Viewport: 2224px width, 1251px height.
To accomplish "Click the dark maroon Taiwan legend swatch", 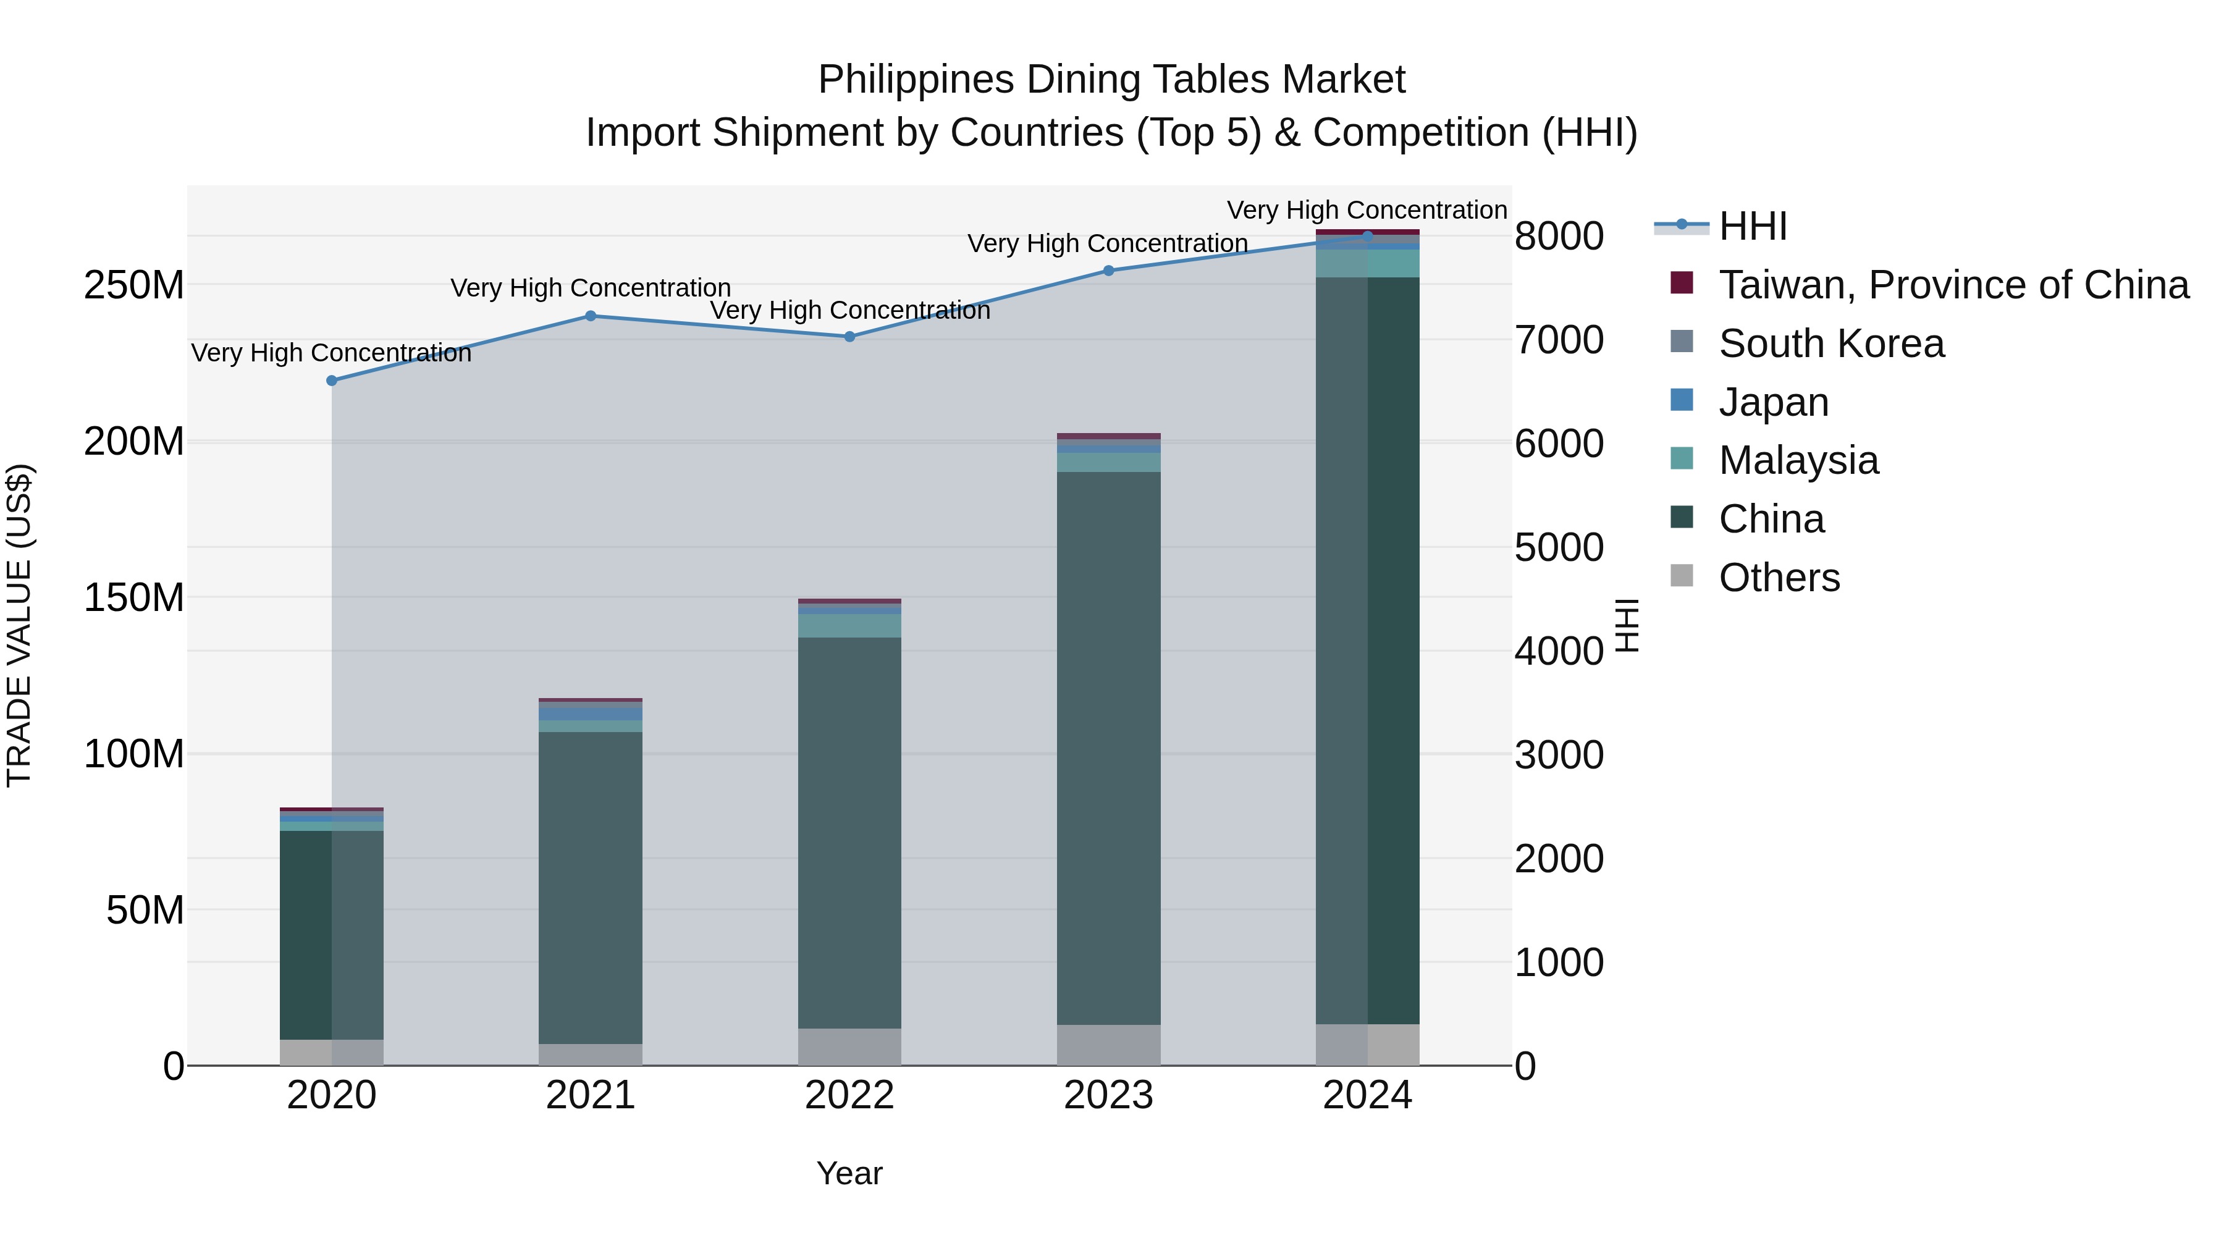I will 1682,282.
